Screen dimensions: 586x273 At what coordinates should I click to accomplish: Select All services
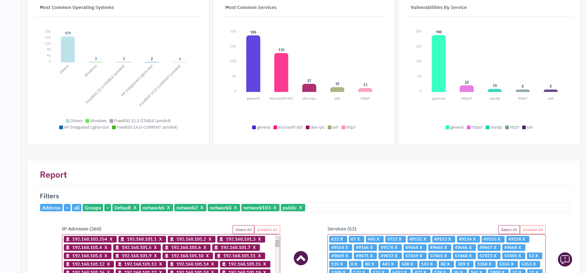point(509,230)
